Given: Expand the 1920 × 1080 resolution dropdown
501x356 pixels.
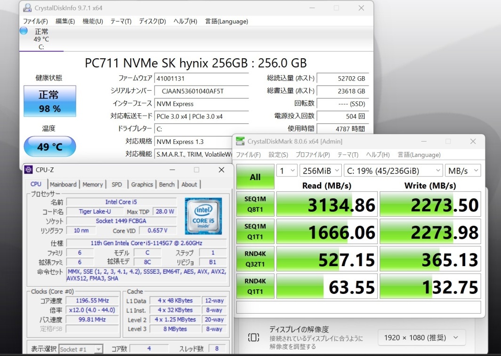Looking at the screenshot, I should click(421, 337).
